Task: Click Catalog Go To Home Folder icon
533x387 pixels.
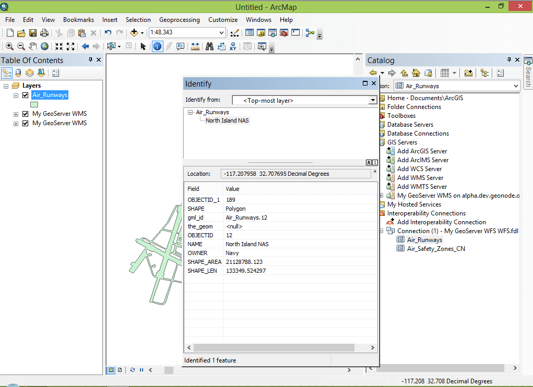Action: point(416,73)
